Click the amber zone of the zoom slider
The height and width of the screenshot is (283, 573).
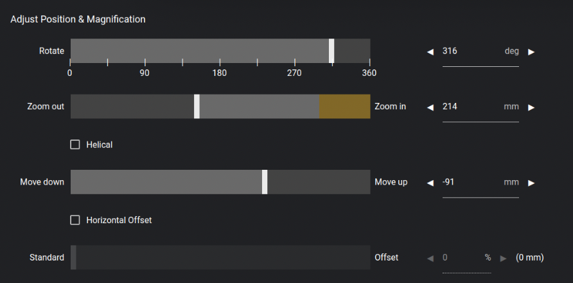(x=344, y=107)
